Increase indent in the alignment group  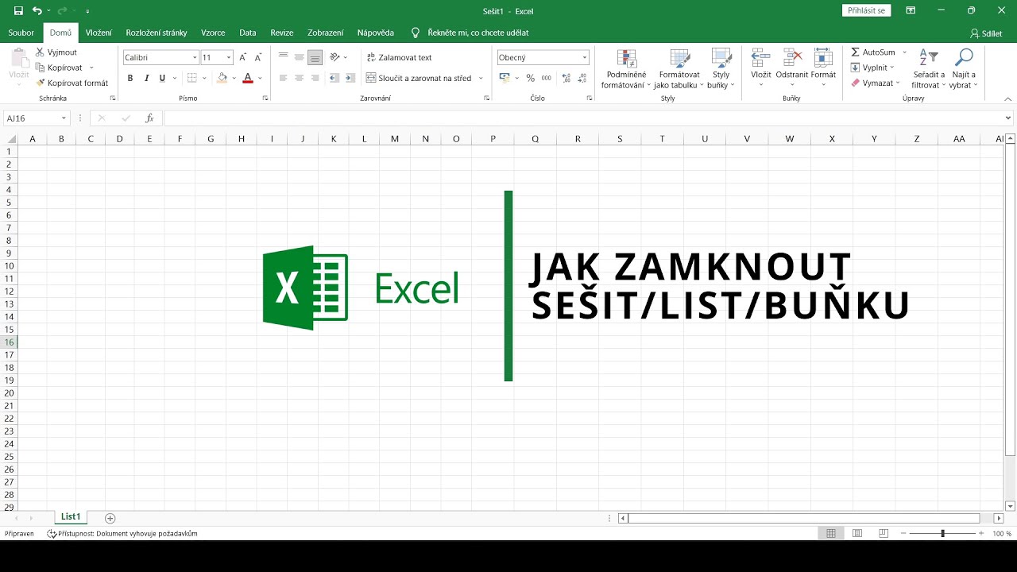pos(350,78)
